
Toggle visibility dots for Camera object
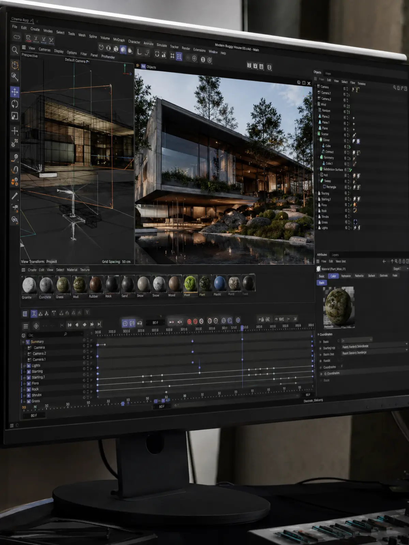click(348, 89)
